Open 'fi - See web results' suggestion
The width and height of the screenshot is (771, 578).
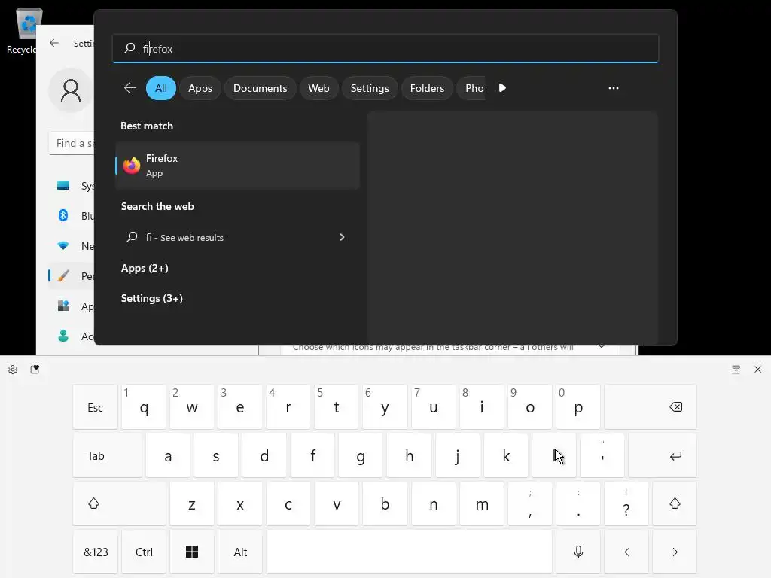point(237,237)
